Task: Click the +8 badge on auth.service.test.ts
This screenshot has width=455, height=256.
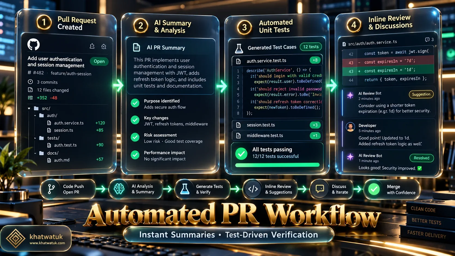Action: point(315,60)
